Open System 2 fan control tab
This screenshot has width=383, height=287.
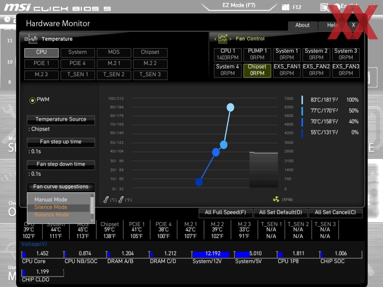pyautogui.click(x=316, y=55)
